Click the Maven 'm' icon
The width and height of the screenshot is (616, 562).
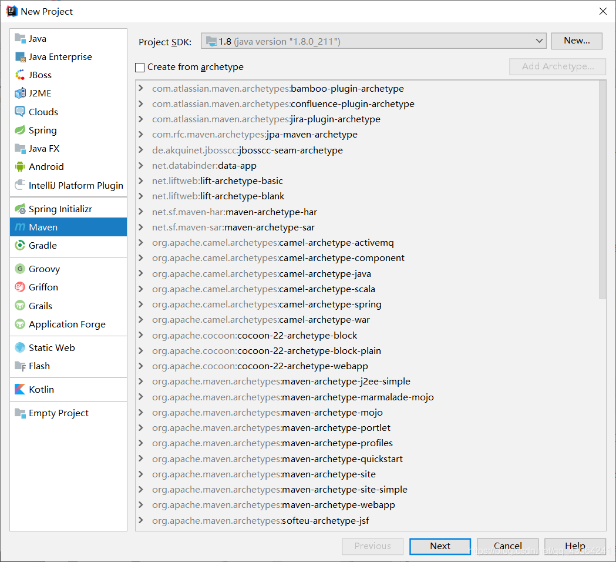pyautogui.click(x=19, y=228)
